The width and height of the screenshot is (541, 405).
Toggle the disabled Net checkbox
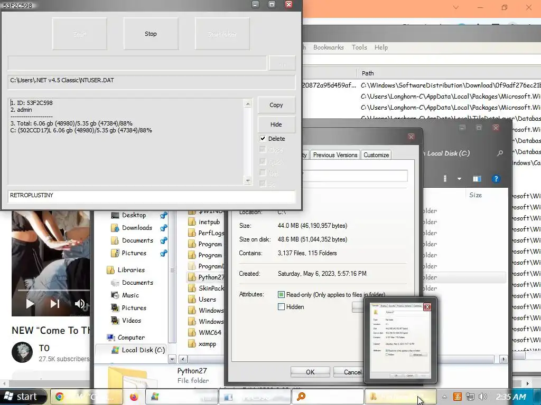click(263, 172)
